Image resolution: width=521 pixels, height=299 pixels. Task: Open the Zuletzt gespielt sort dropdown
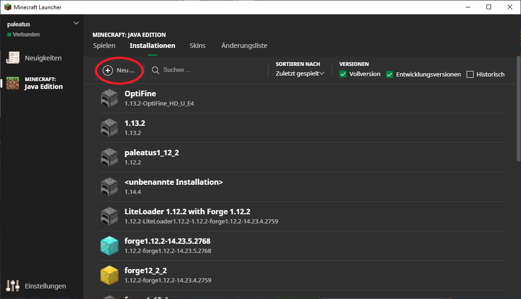300,73
